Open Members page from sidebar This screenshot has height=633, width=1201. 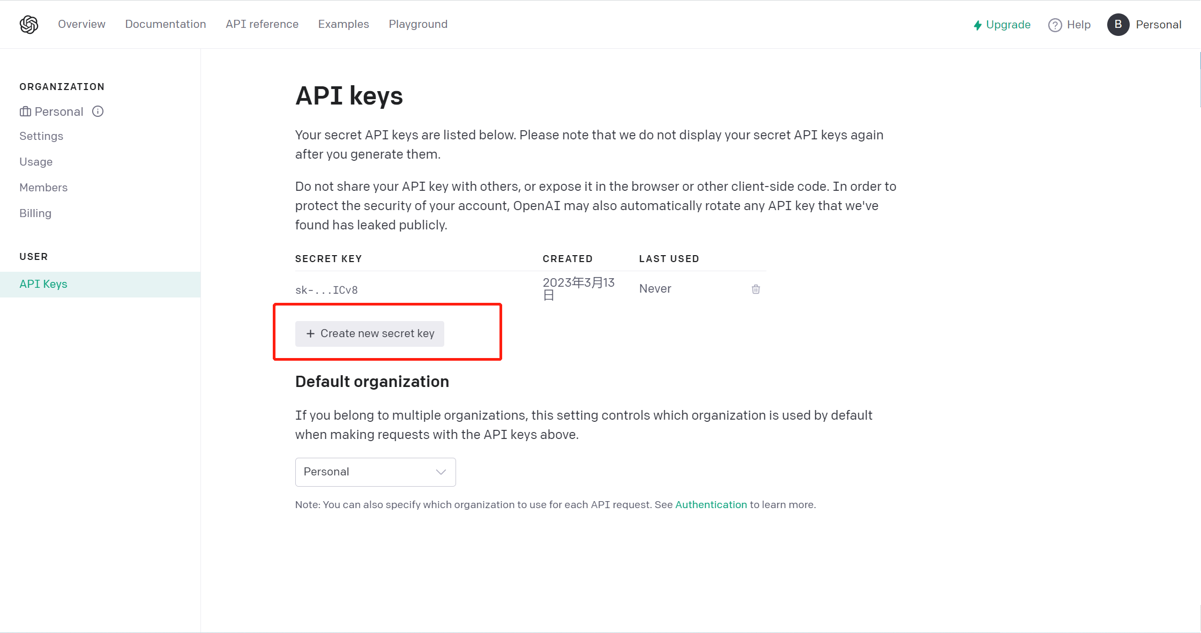pos(43,188)
